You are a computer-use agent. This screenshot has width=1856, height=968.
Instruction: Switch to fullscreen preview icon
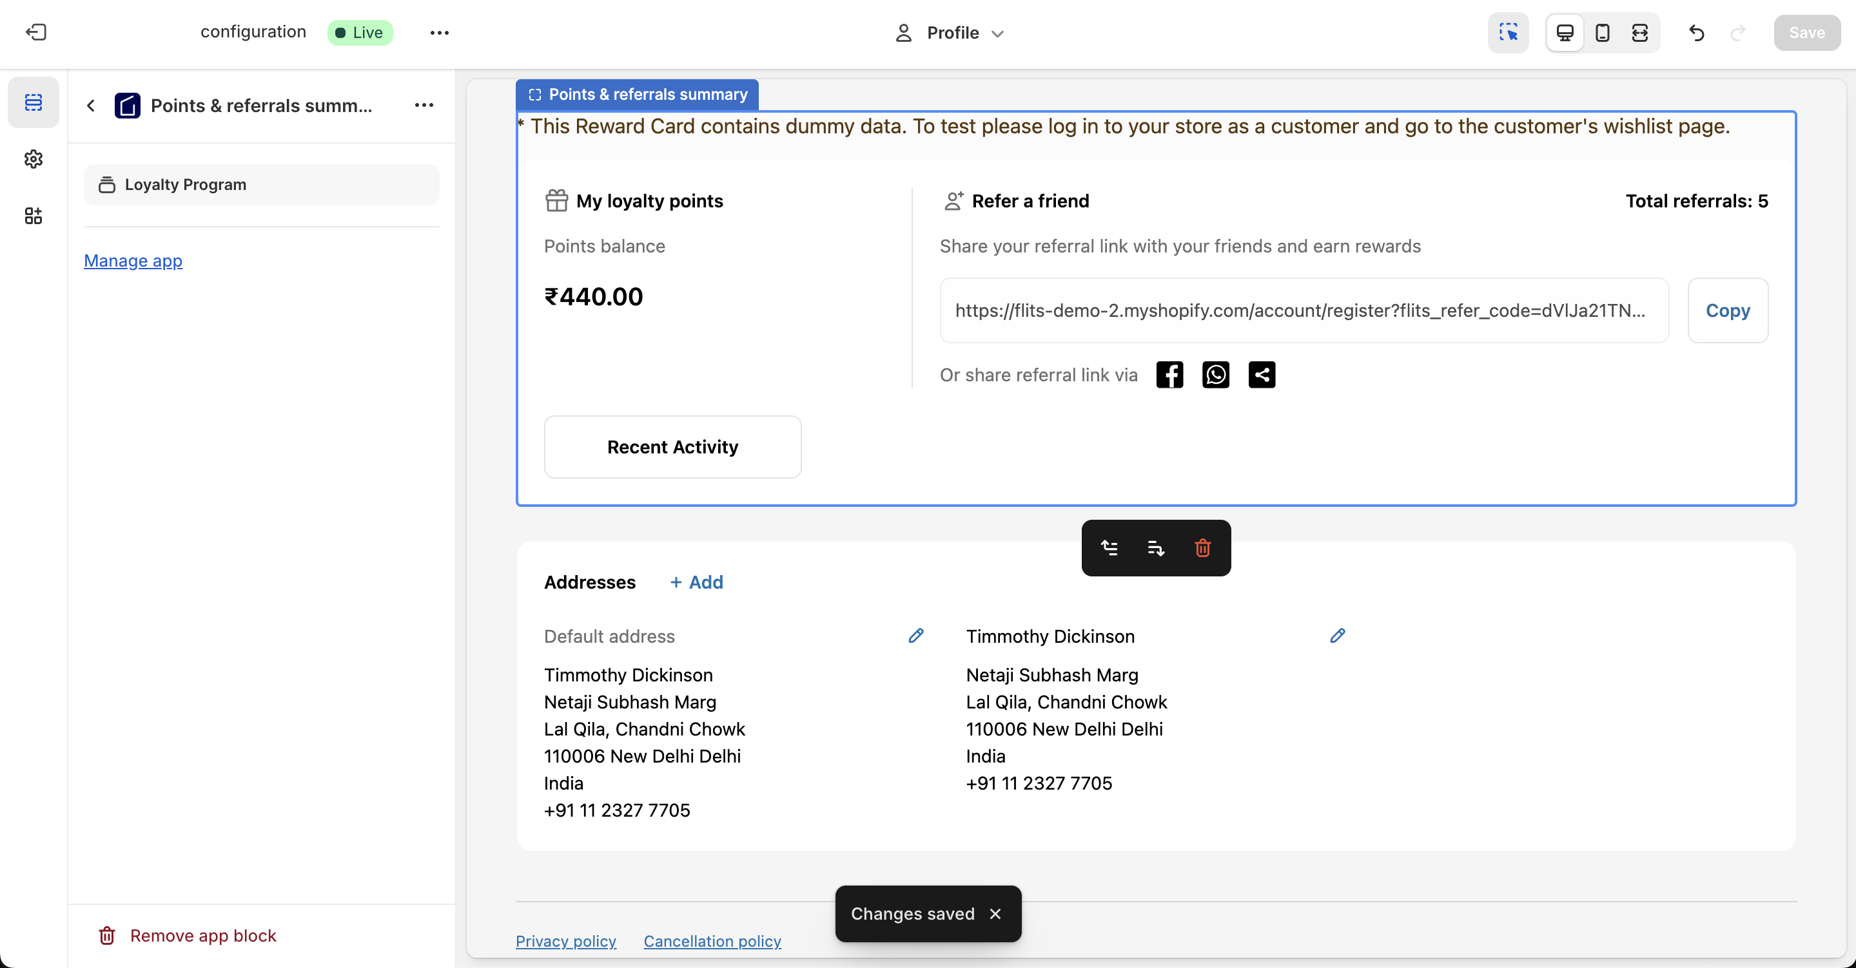(1640, 32)
